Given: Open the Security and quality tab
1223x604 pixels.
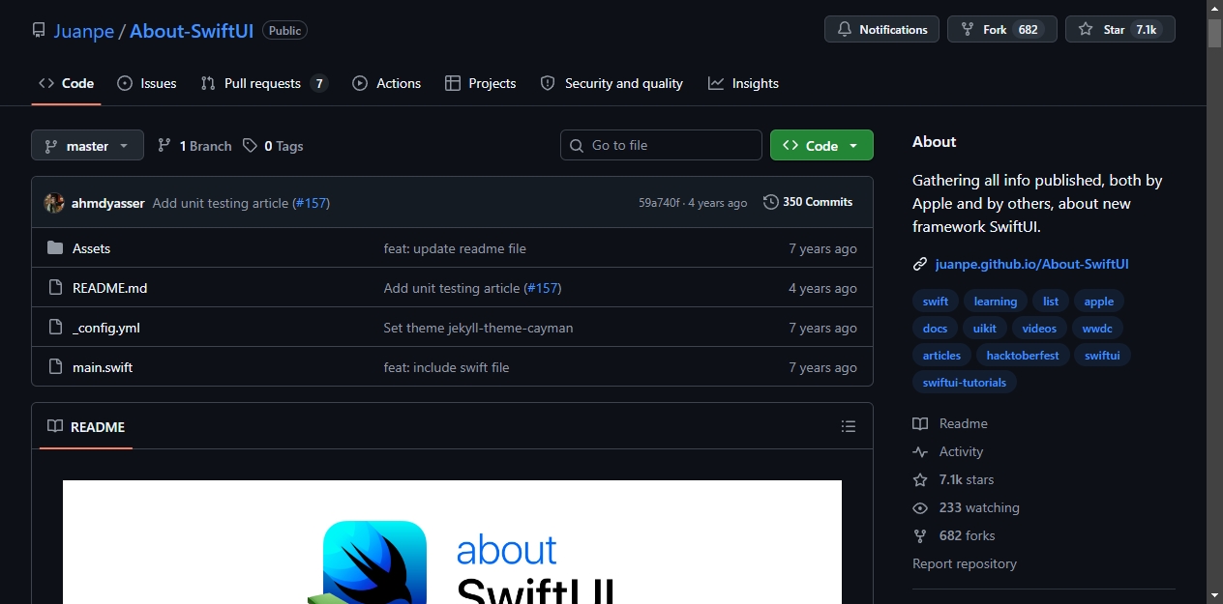Looking at the screenshot, I should pos(611,83).
